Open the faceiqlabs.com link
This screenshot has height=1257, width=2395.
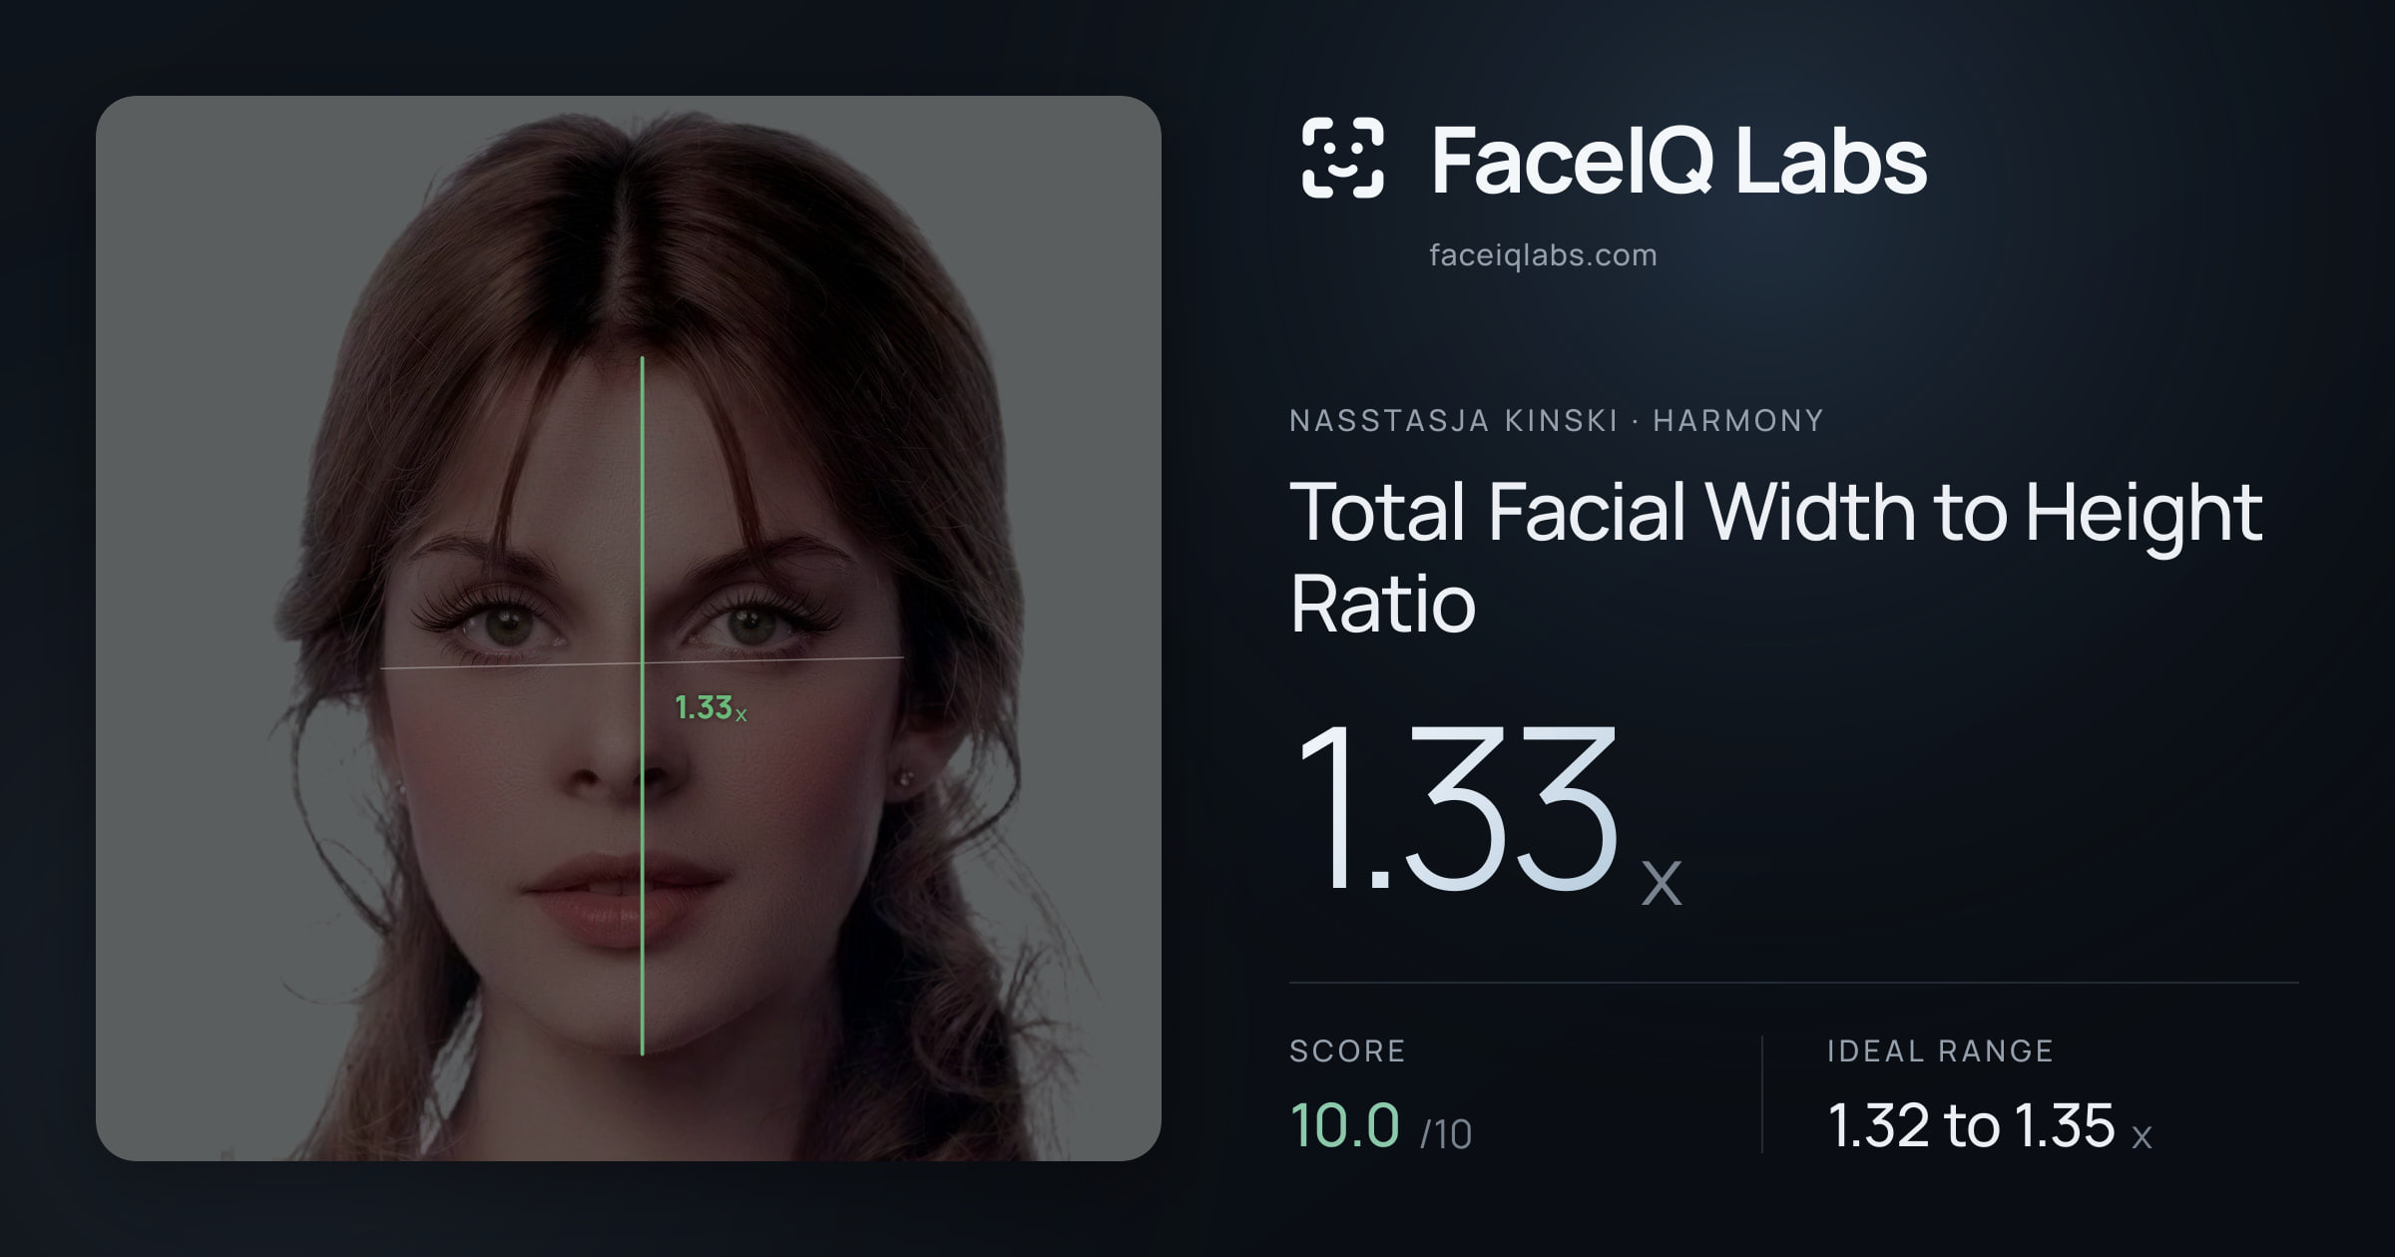coord(1543,255)
